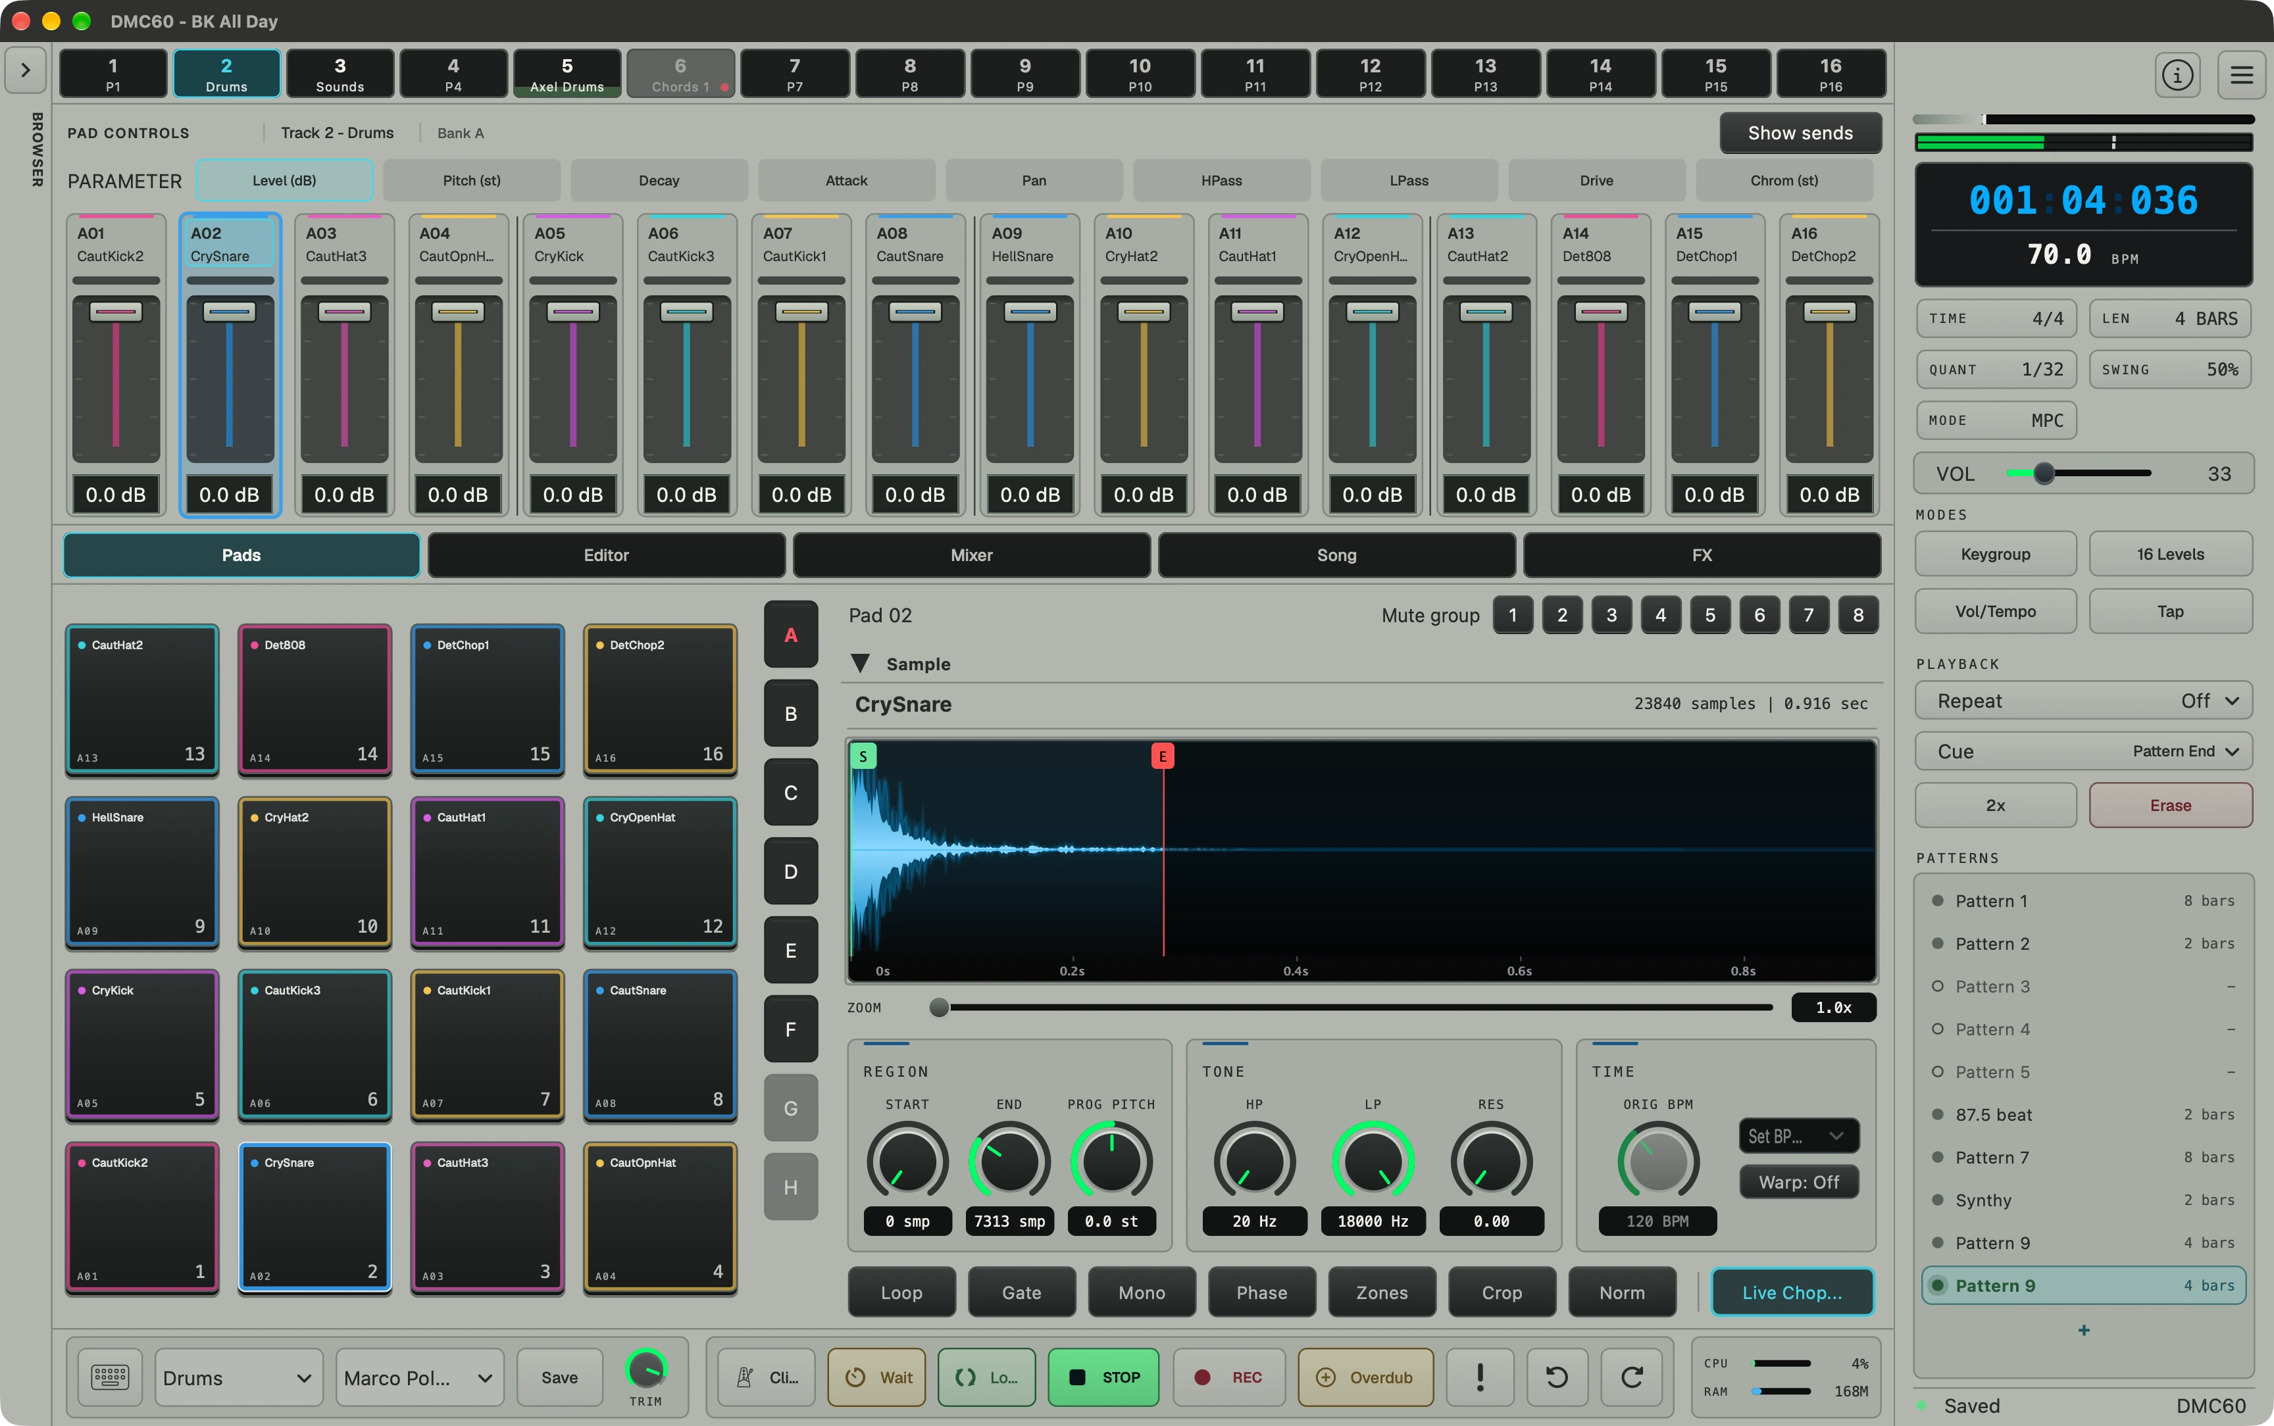Click the Save button
The height and width of the screenshot is (1426, 2274).
click(x=559, y=1377)
